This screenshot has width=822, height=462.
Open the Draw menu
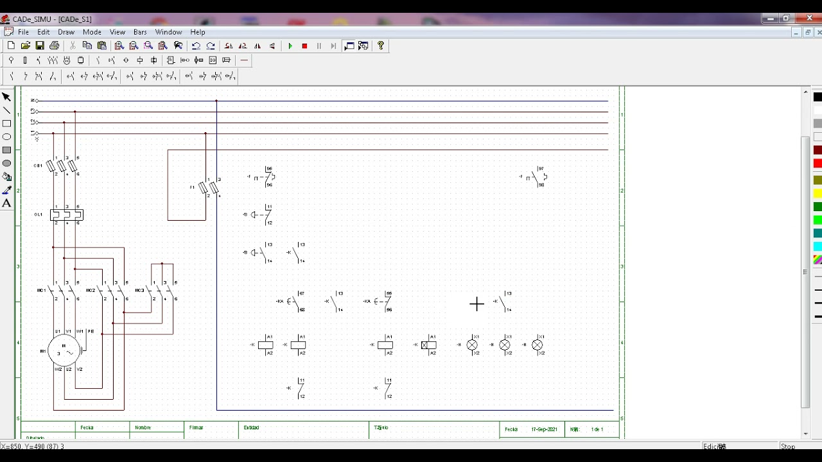(66, 32)
